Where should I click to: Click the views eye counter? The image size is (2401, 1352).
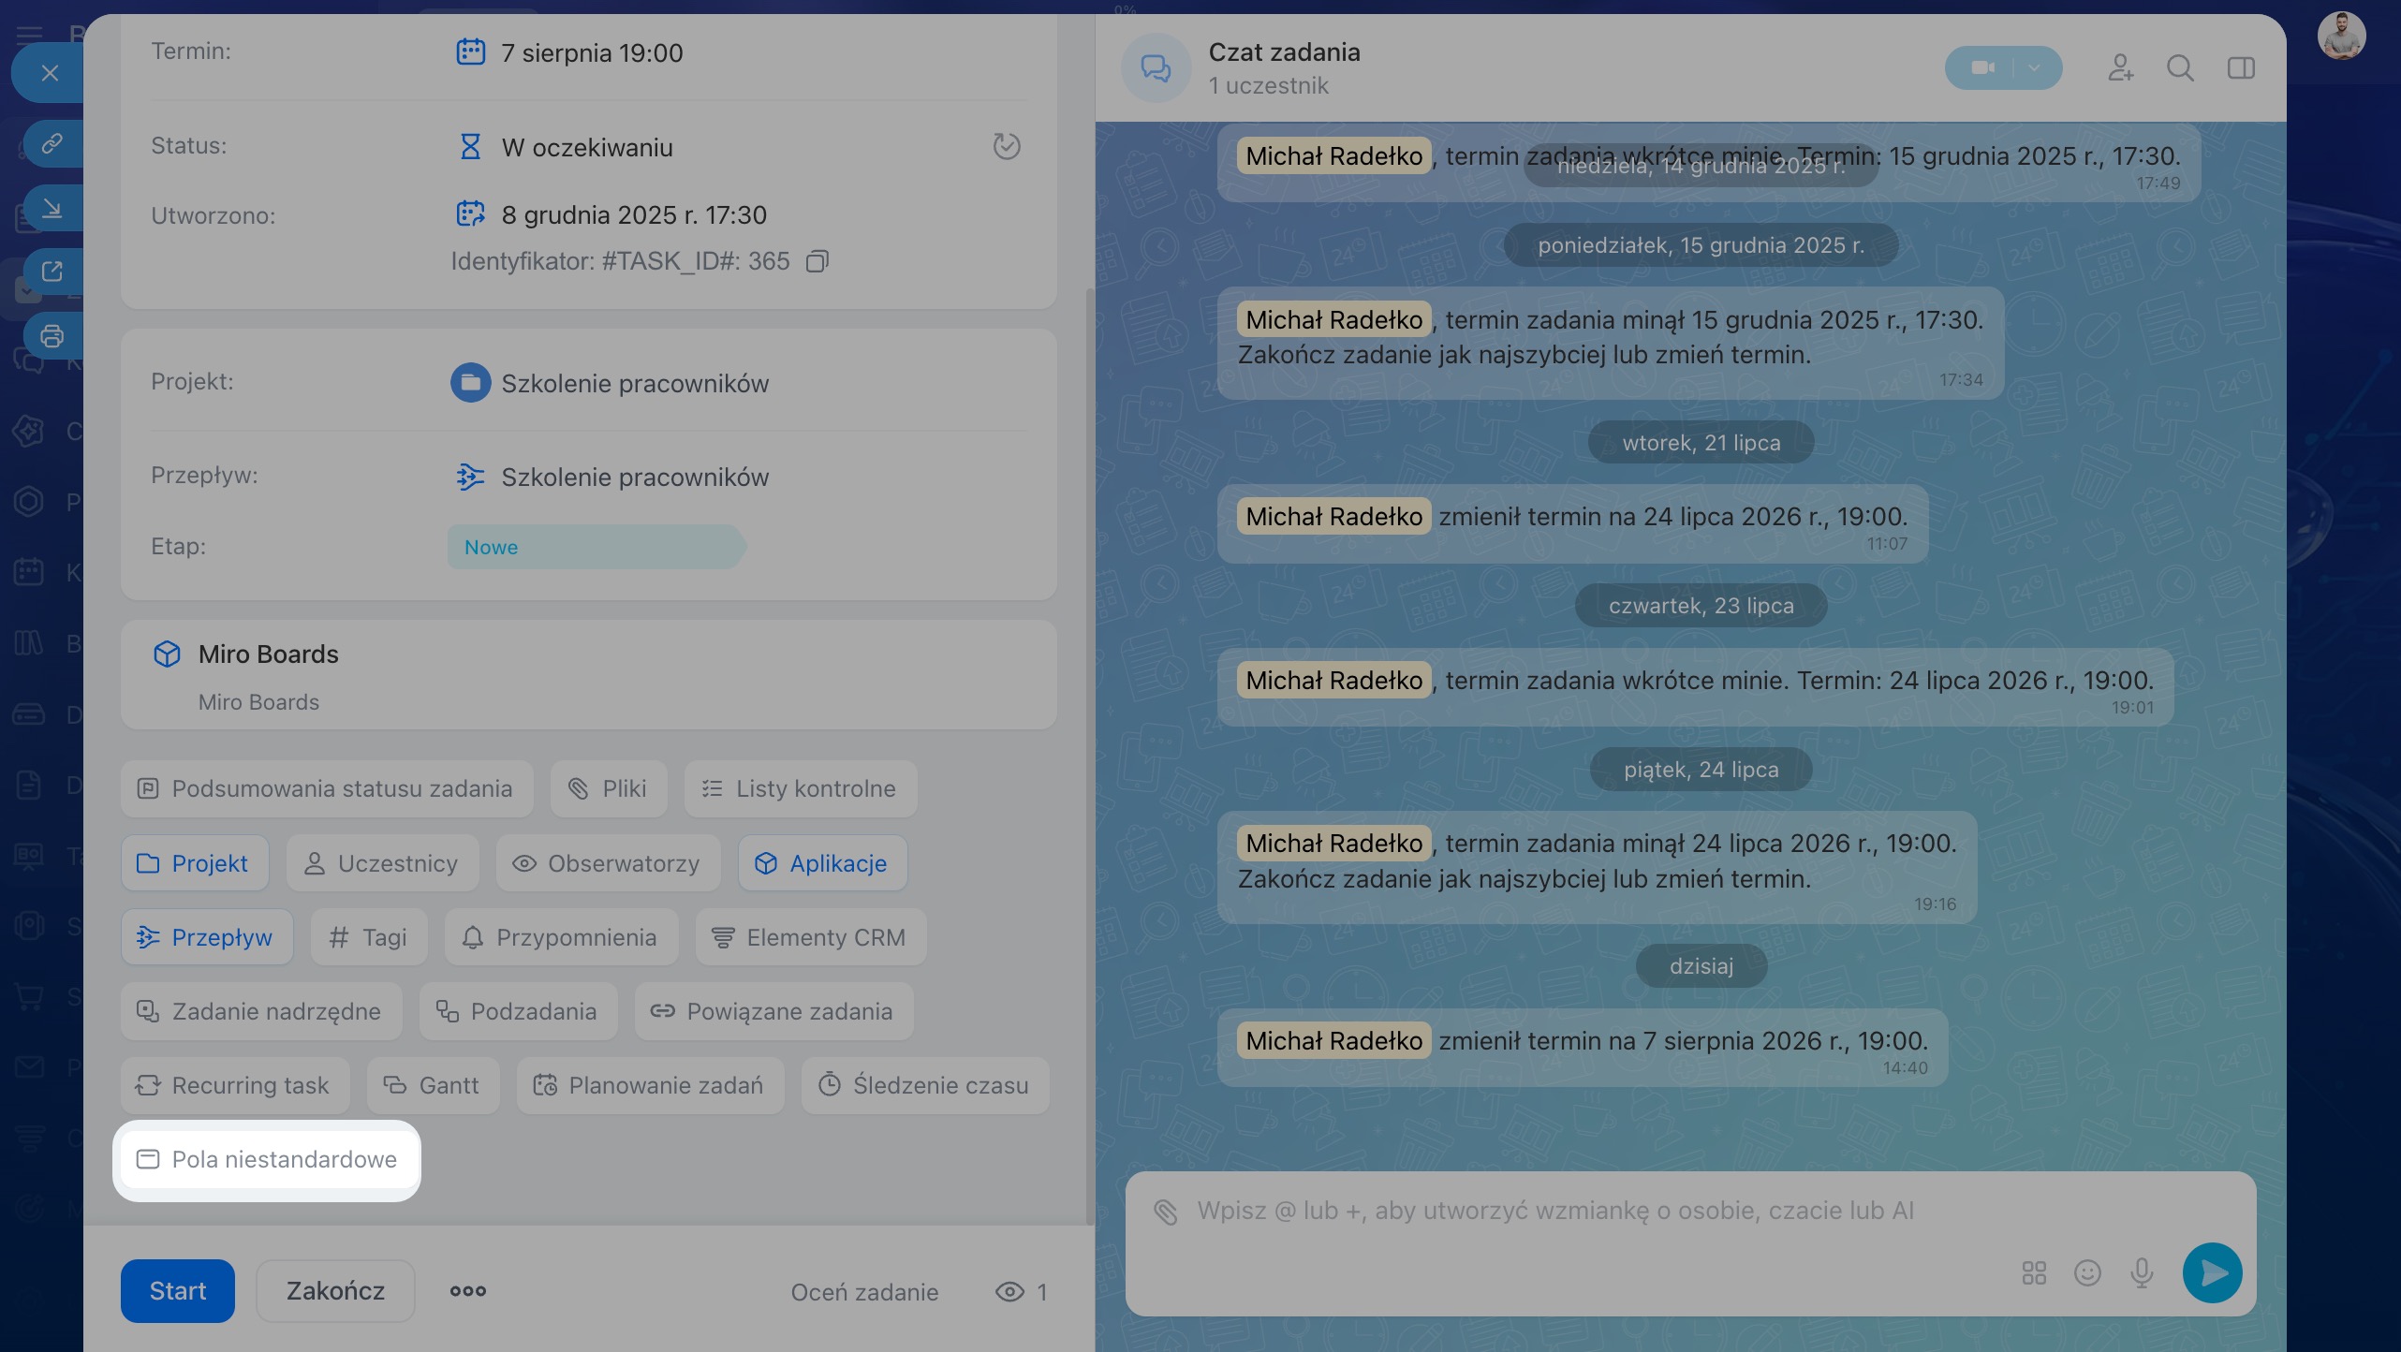coord(1021,1292)
